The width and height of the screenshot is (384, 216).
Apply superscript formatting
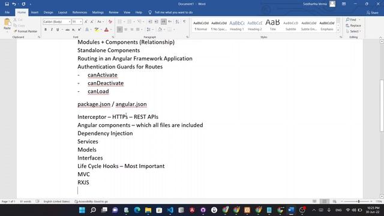click(x=79, y=29)
